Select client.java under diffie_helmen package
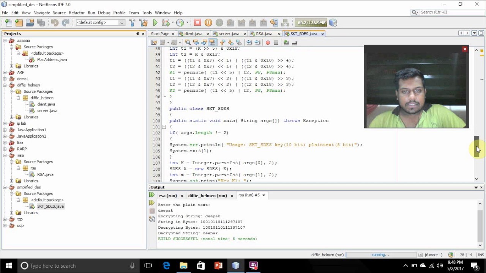 pos(46,104)
